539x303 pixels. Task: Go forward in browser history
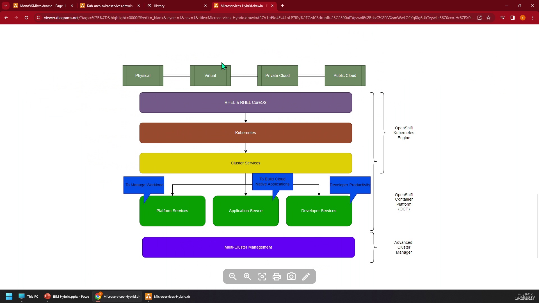(x=16, y=18)
